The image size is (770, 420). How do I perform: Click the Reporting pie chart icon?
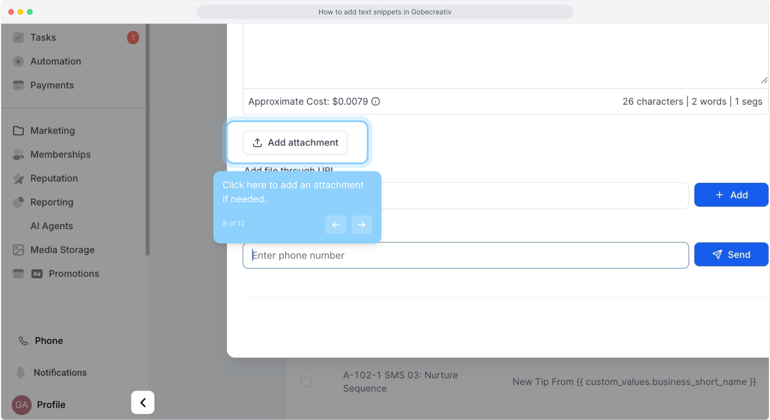pyautogui.click(x=18, y=202)
